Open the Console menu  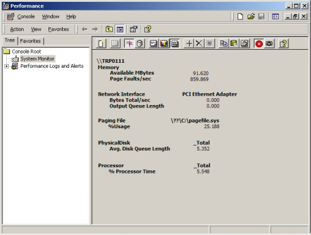pyautogui.click(x=26, y=16)
